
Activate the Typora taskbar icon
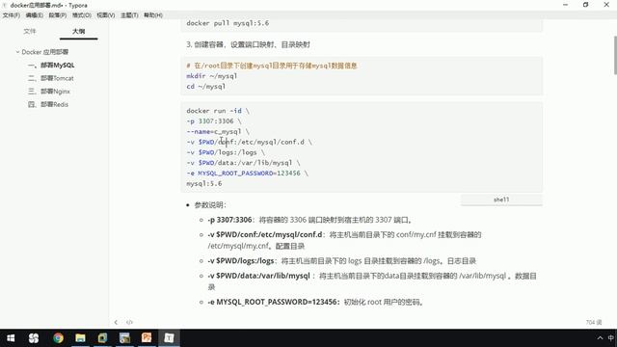[169, 338]
